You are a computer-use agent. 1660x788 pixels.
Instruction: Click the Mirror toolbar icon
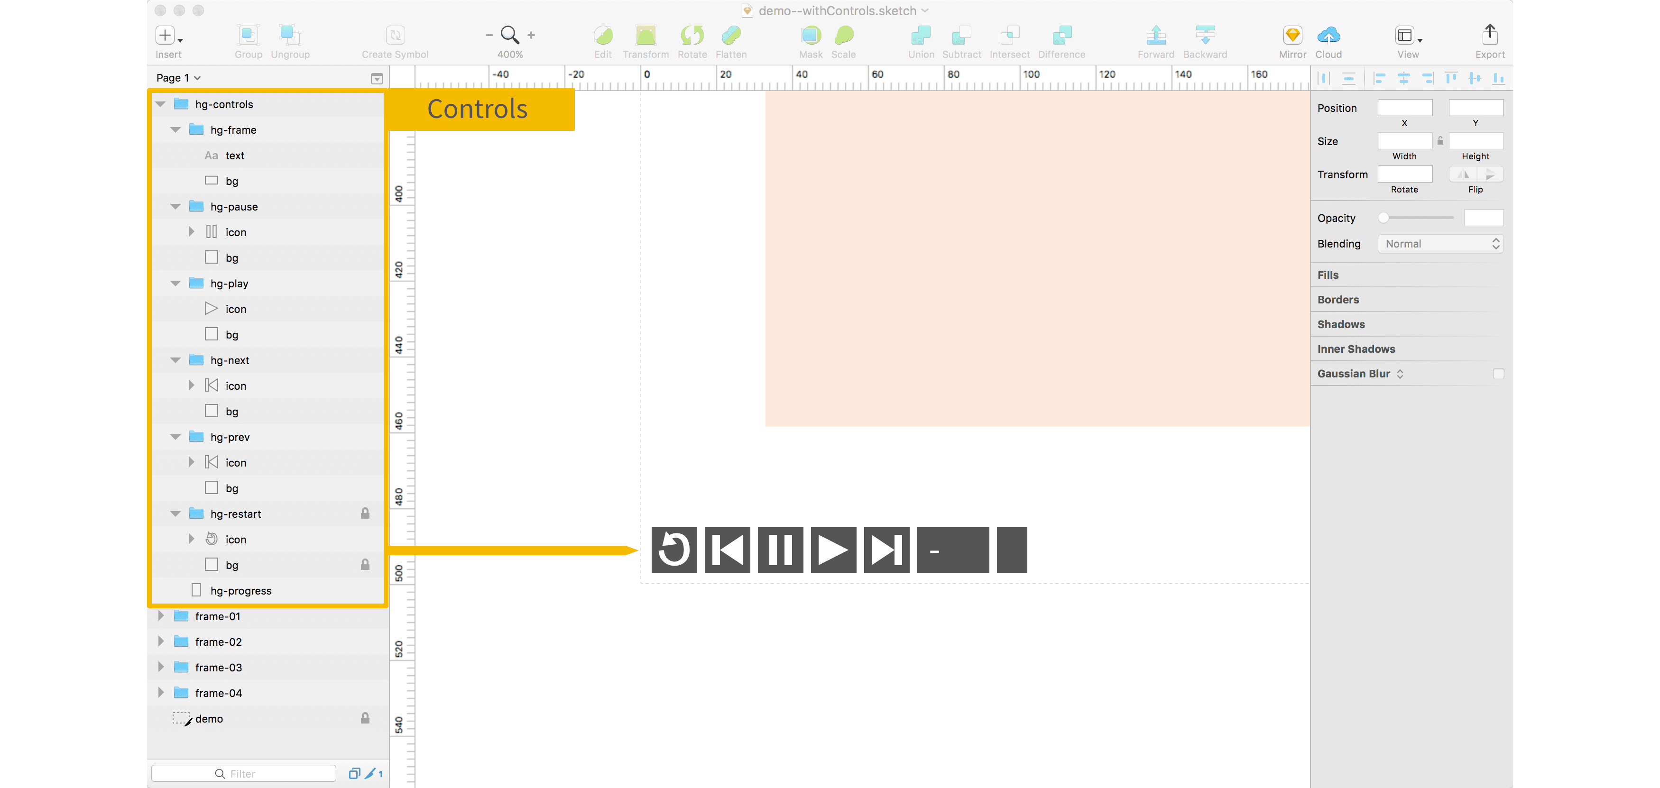[x=1292, y=35]
